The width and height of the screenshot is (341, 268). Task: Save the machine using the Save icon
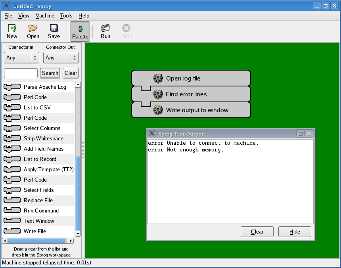[54, 31]
